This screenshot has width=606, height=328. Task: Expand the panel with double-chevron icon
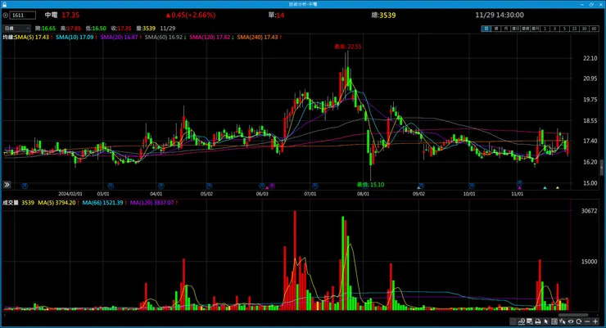(x=7, y=185)
